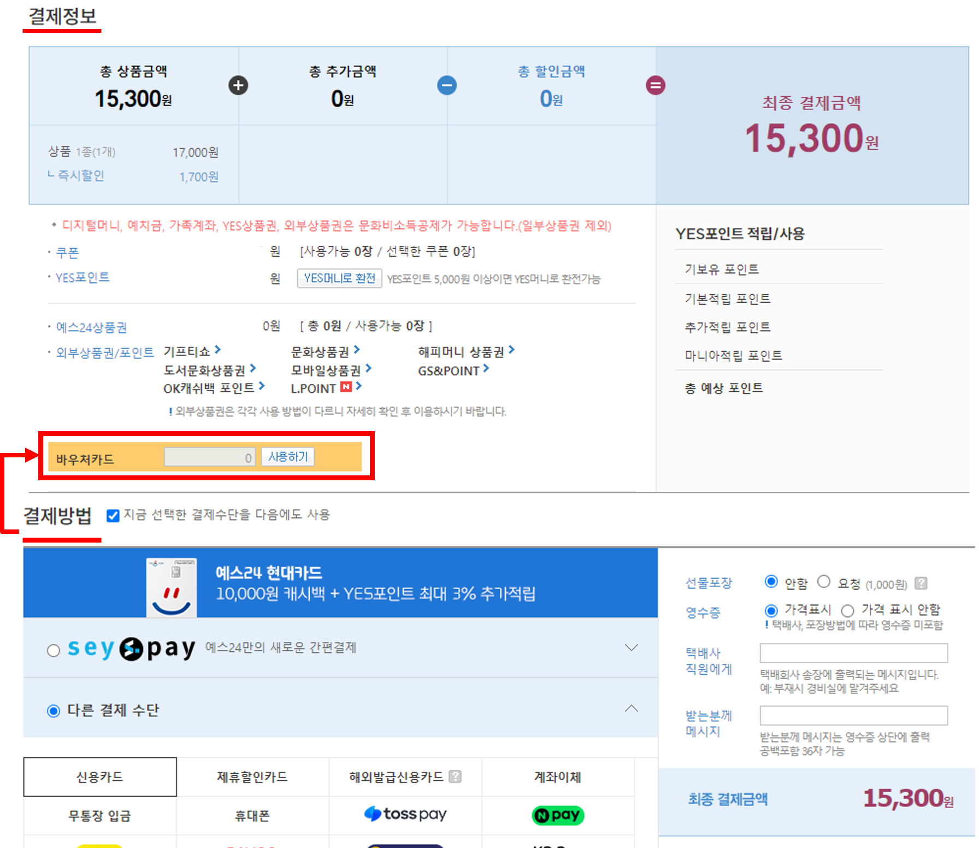The width and height of the screenshot is (979, 848).
Task: Click the 예스24 현대카드 card image
Action: click(x=172, y=587)
